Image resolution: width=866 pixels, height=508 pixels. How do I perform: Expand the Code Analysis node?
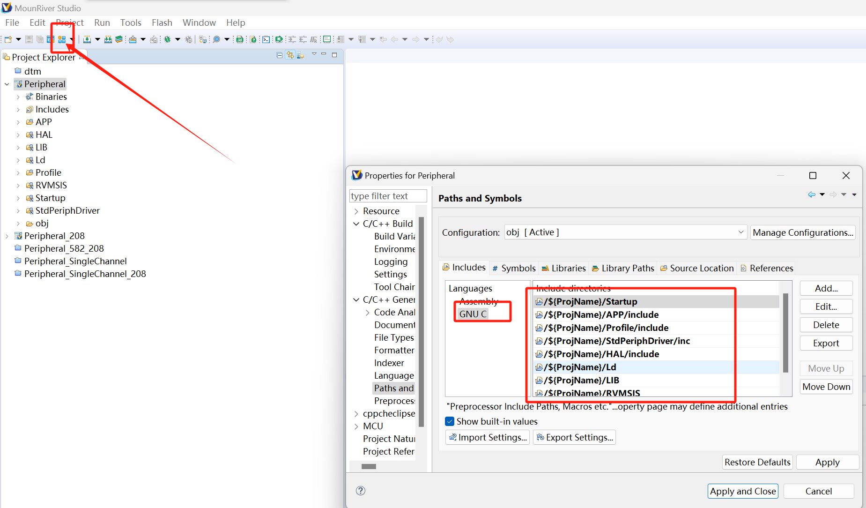[368, 313]
